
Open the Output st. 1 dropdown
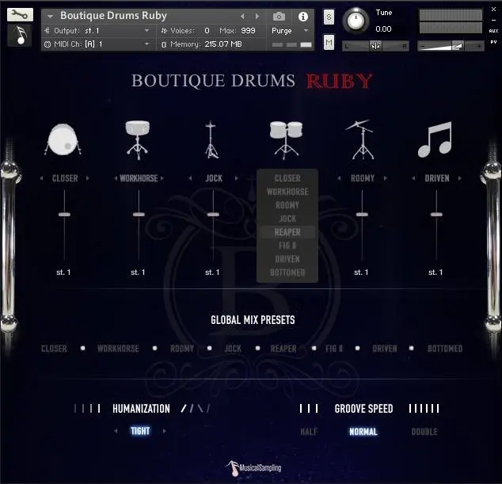97,31
